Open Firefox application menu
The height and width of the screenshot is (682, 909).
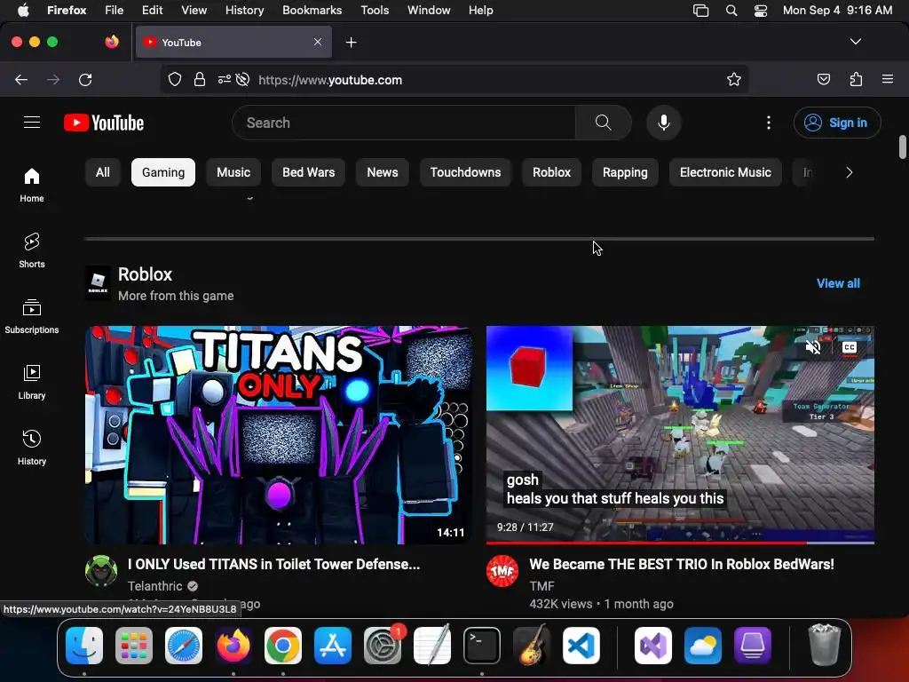coord(887,79)
